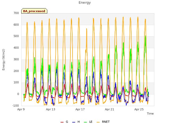Click the 500 y-axis tick label
The image size is (170, 127).
click(x=16, y=36)
